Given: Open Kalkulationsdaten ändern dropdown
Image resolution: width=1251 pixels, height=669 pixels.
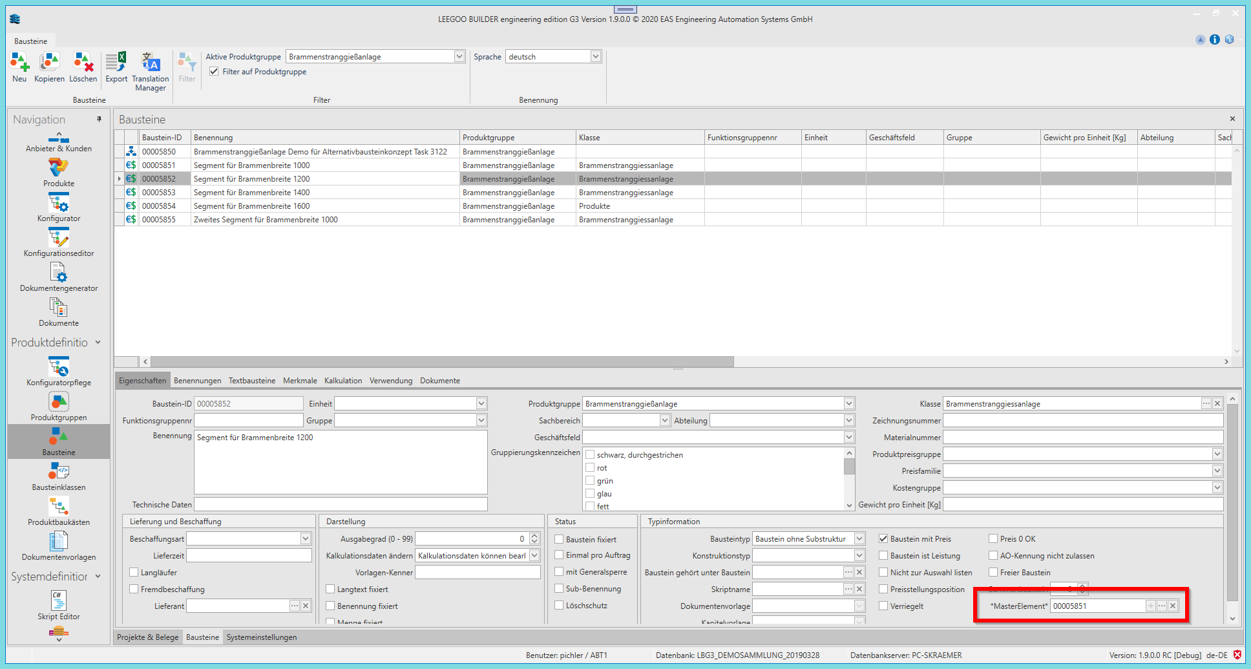Looking at the screenshot, I should point(534,555).
